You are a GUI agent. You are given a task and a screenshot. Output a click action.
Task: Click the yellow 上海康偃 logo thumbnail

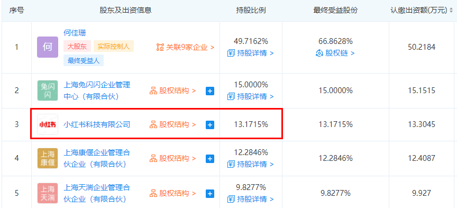(x=48, y=158)
